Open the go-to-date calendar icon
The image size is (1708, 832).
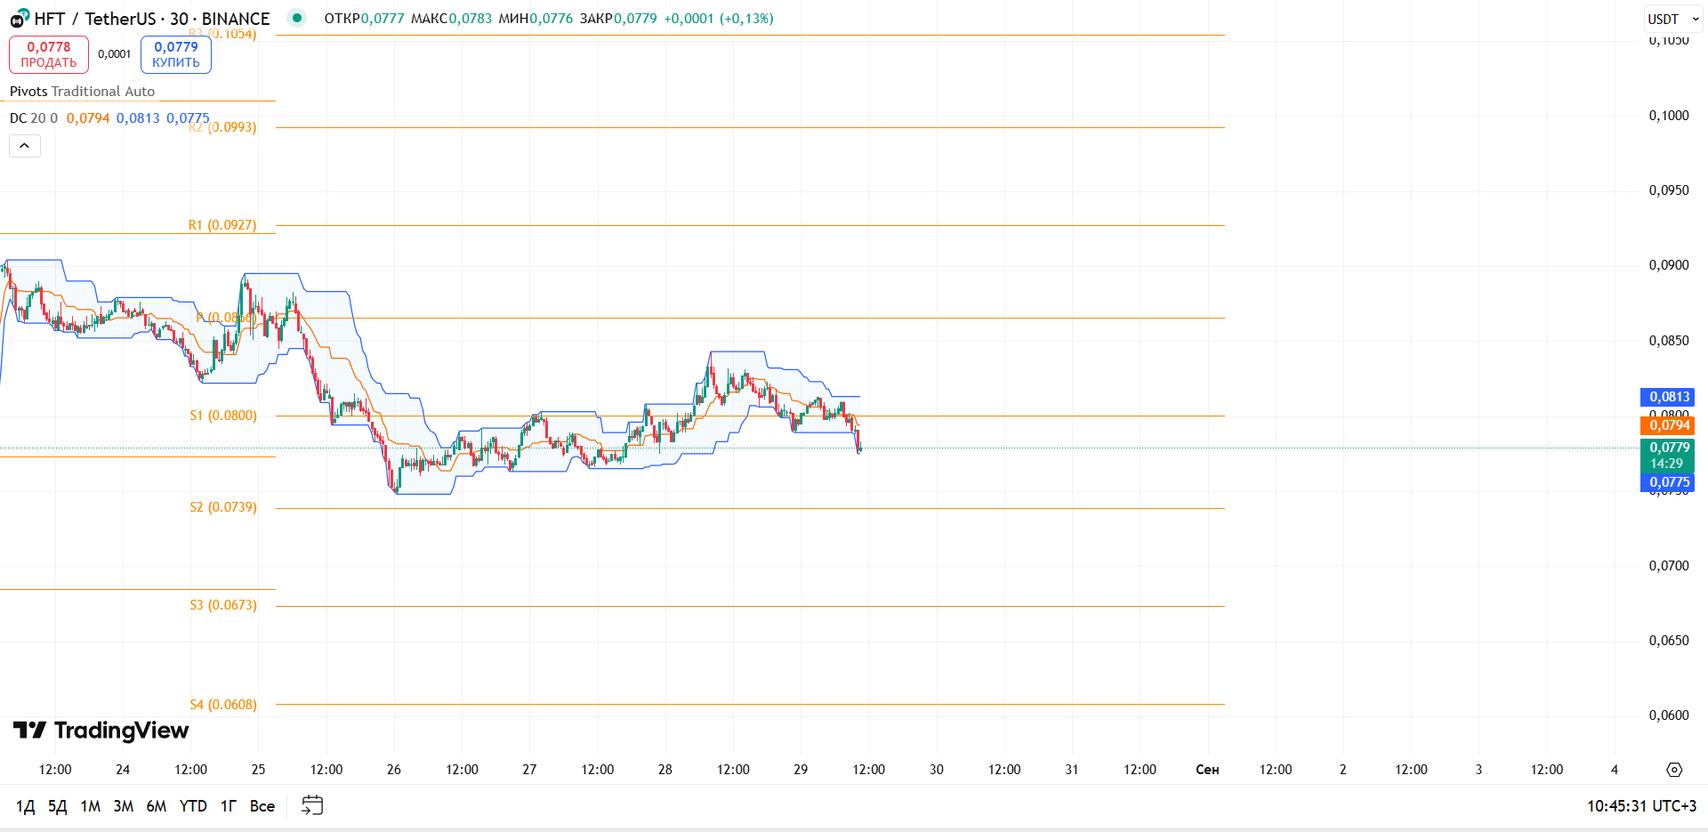click(312, 805)
